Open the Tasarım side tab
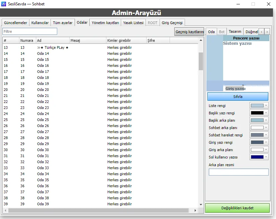The image size is (276, 219). pyautogui.click(x=235, y=31)
